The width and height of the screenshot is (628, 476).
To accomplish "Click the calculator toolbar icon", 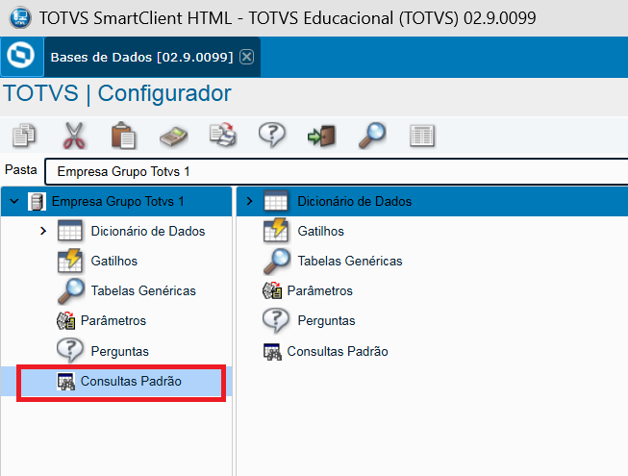I will coord(173,137).
